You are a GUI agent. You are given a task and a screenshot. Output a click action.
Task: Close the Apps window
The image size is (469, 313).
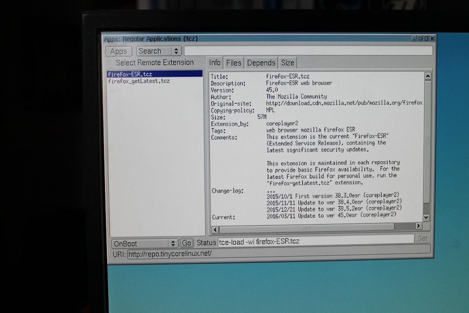[x=432, y=38]
